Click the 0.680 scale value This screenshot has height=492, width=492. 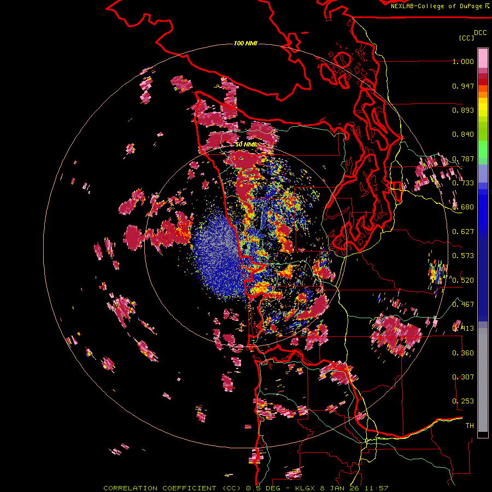tap(463, 207)
